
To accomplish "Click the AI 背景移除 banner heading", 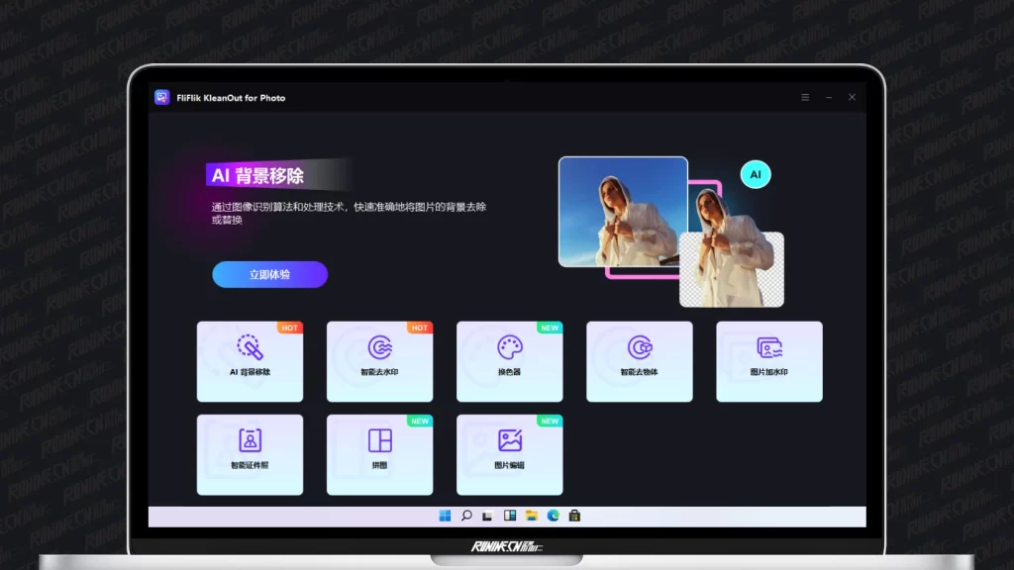I will click(x=257, y=176).
